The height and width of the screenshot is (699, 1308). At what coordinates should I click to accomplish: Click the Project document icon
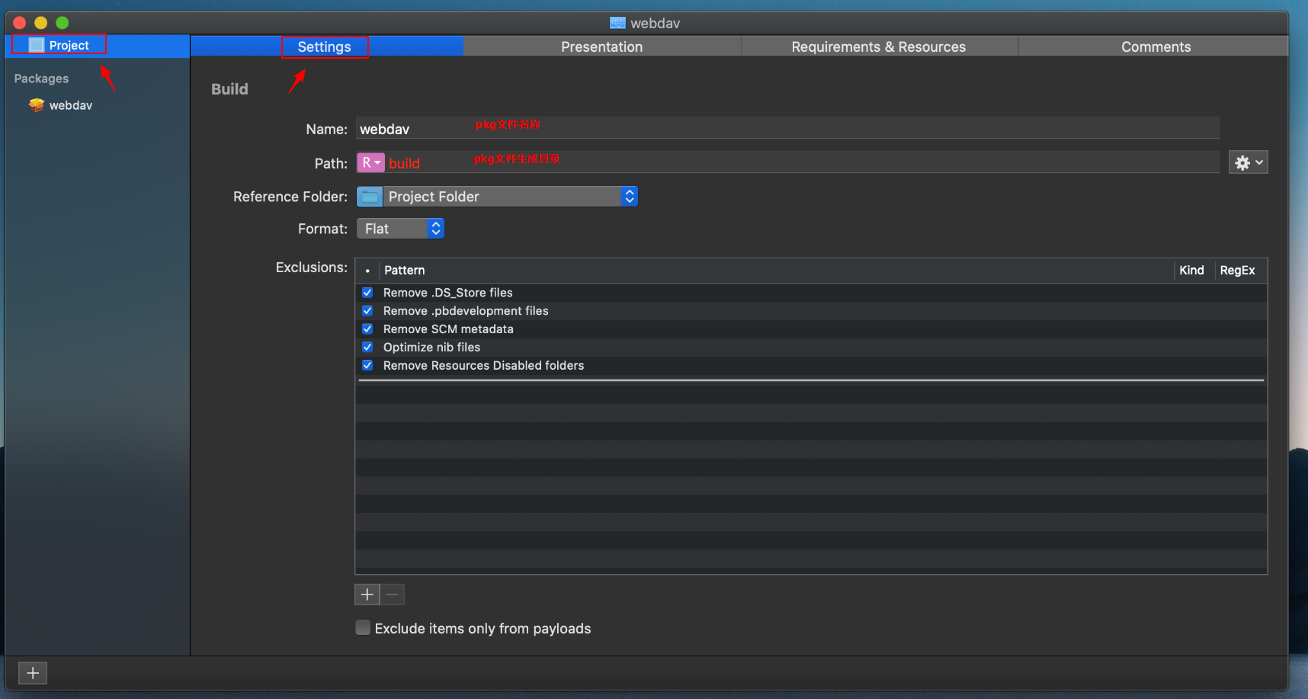click(37, 45)
